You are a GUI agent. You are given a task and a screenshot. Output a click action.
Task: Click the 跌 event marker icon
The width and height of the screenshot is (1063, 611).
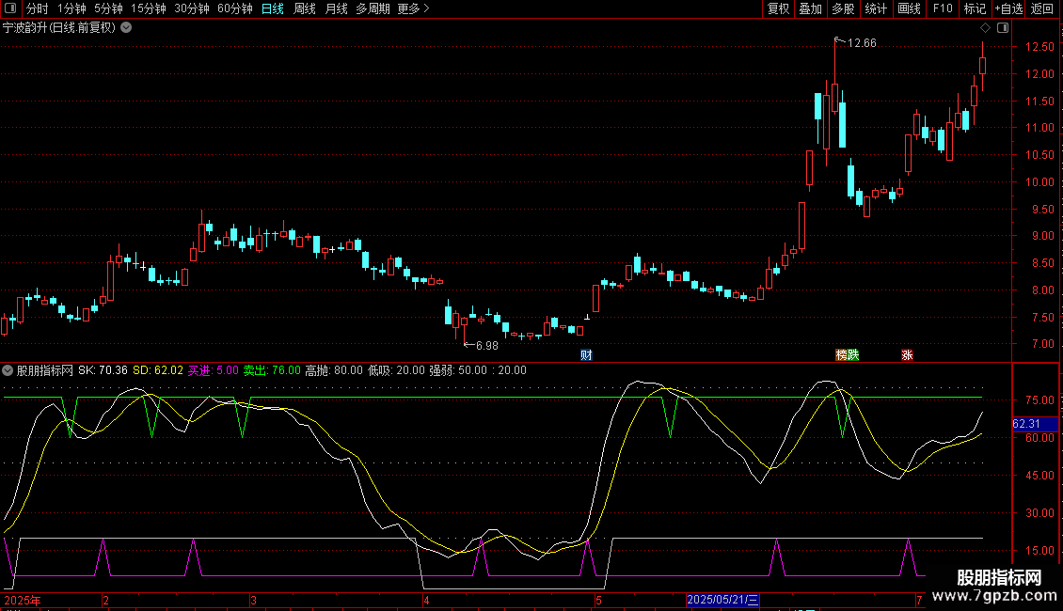pyautogui.click(x=853, y=355)
